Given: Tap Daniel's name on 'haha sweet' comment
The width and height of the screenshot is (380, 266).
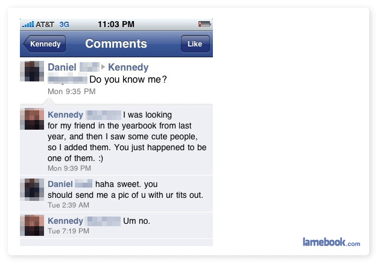Looking at the screenshot, I should point(60,184).
